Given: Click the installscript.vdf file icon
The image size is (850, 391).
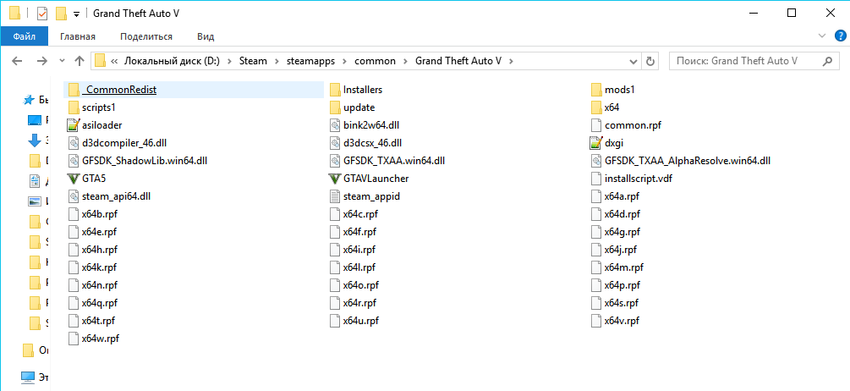Looking at the screenshot, I should pos(596,179).
